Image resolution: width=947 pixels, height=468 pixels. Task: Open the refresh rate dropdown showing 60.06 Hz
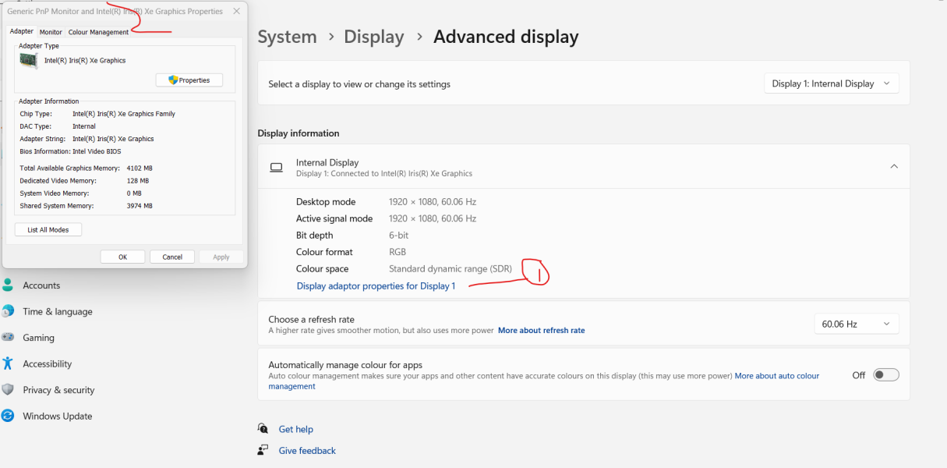point(857,323)
